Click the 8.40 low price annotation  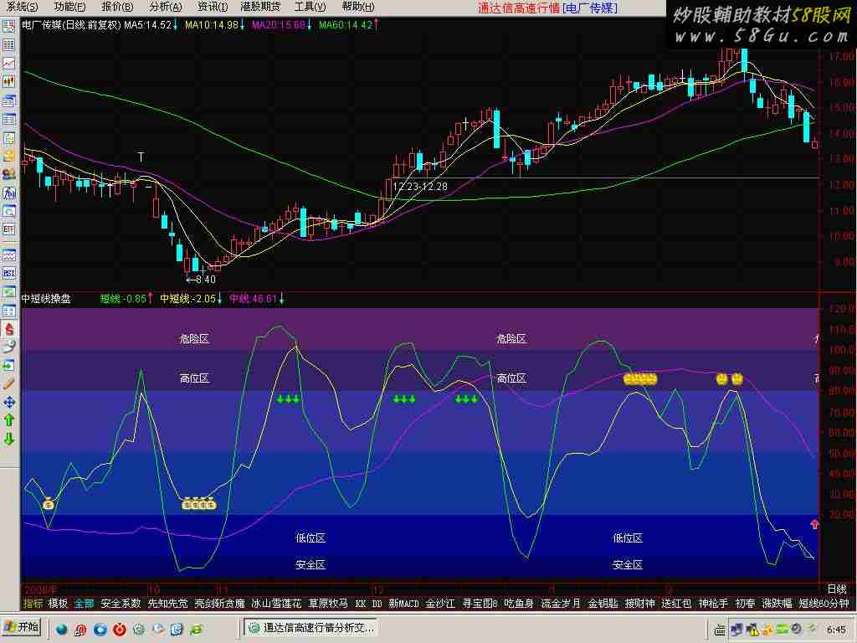coord(206,280)
